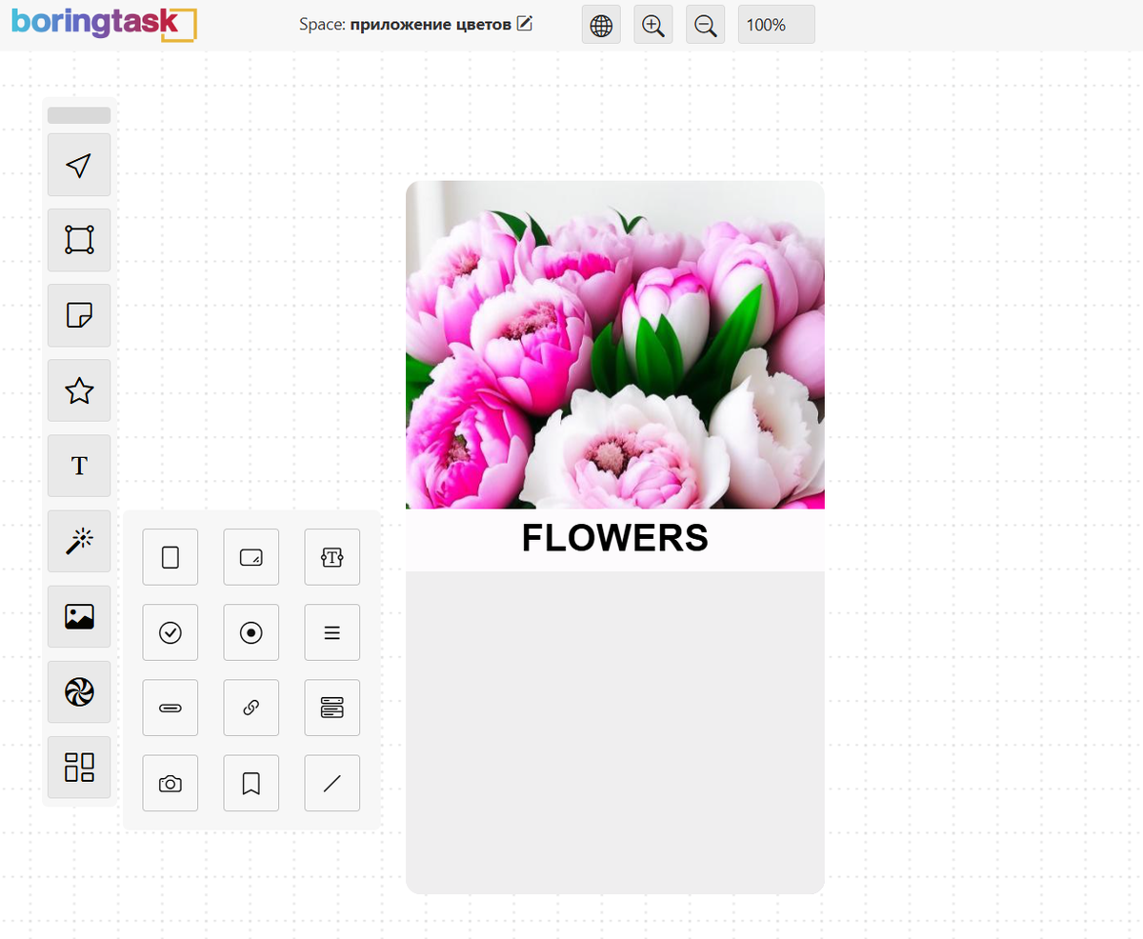The image size is (1143, 939).
Task: Click the boringtask logo
Action: [104, 23]
